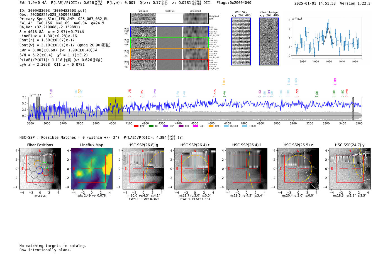Viewport: 390px width, 265px height.
Task: Click the 'ID: 3009483603 (3009483603.pdf)' line
Action: click(x=53, y=11)
